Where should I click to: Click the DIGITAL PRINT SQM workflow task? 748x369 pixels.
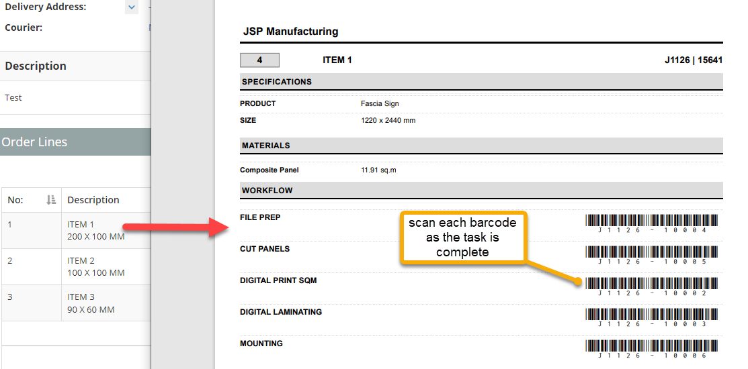coord(278,280)
